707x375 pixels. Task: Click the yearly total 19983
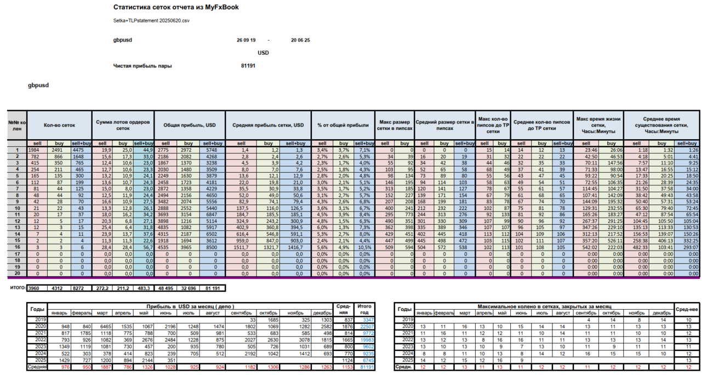[x=364, y=339]
